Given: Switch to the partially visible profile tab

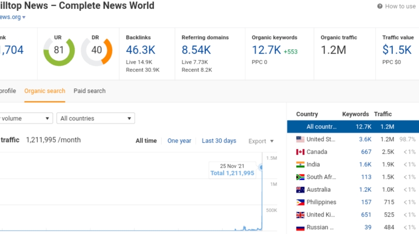Looking at the screenshot, I should [x=8, y=91].
